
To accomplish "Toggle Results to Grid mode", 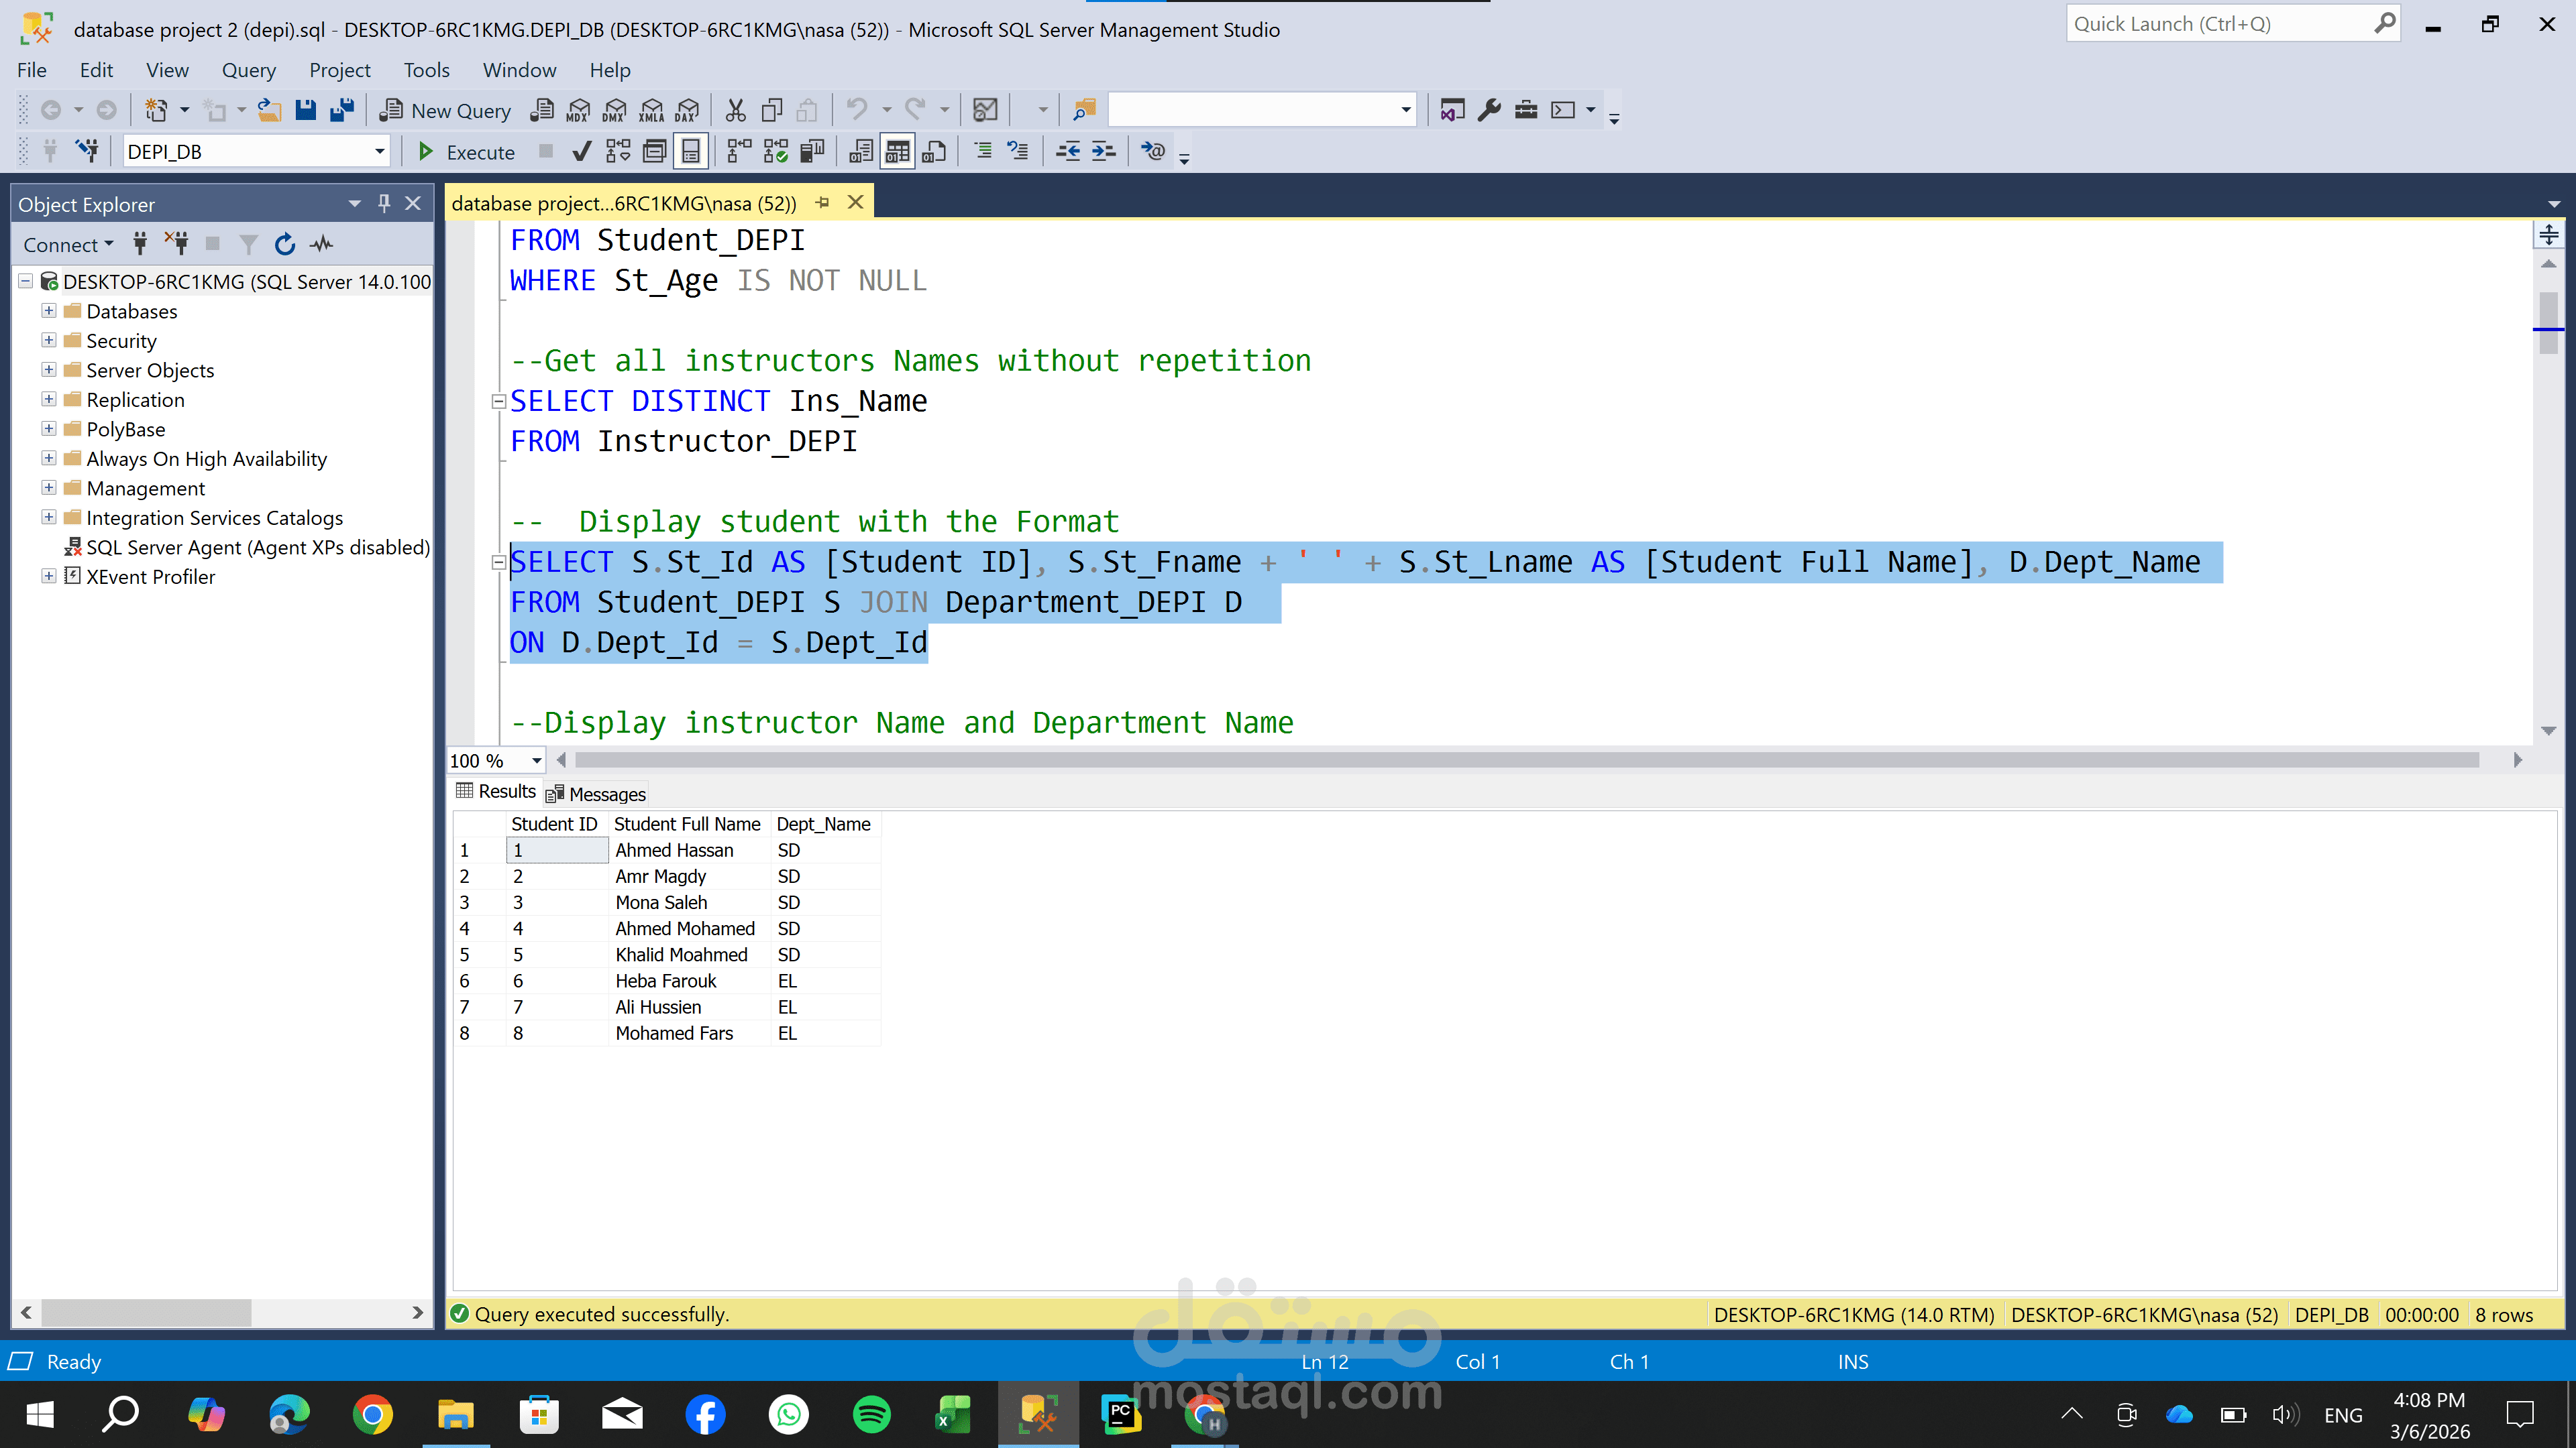I will coord(897,152).
